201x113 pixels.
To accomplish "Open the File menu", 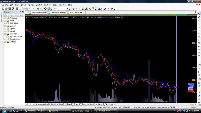I will click(6, 5).
